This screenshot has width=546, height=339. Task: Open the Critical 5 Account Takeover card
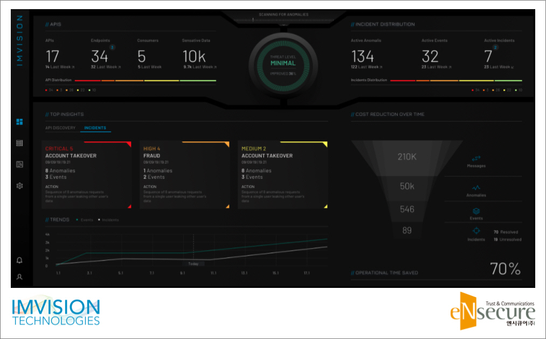click(x=86, y=175)
